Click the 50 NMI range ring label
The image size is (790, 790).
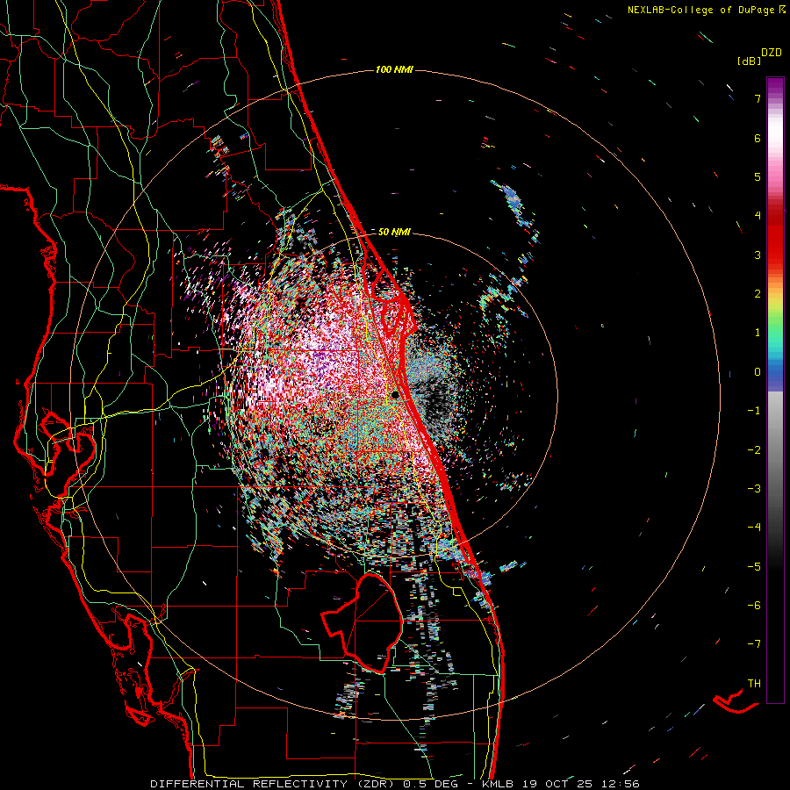coord(394,232)
